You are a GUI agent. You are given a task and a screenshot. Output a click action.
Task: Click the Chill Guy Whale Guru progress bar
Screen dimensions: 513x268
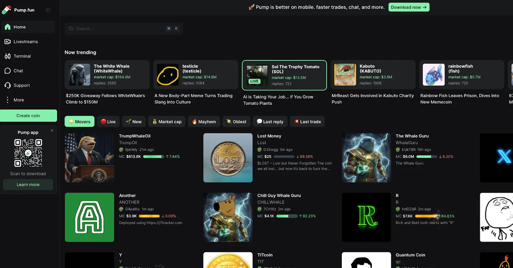[287, 216]
